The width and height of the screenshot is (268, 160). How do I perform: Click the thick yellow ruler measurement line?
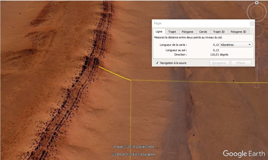(x=115, y=73)
